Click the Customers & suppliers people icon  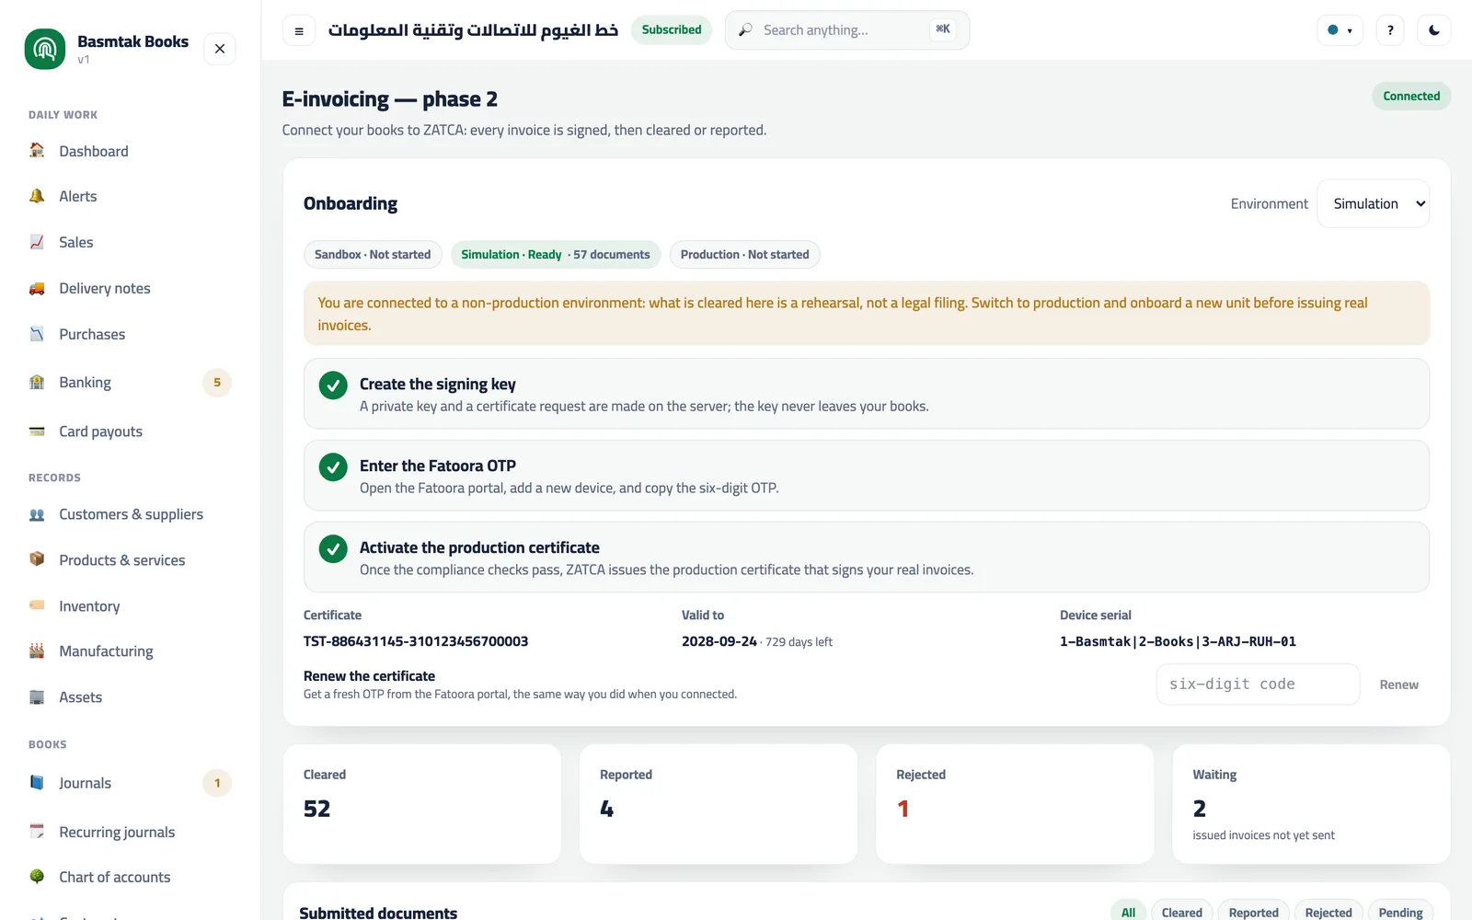tap(37, 514)
